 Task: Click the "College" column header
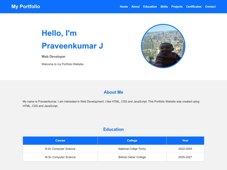coord(132,141)
